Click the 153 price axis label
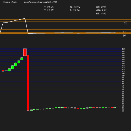Screen dimensions: 131x131 pyautogui.click(x=123, y=55)
